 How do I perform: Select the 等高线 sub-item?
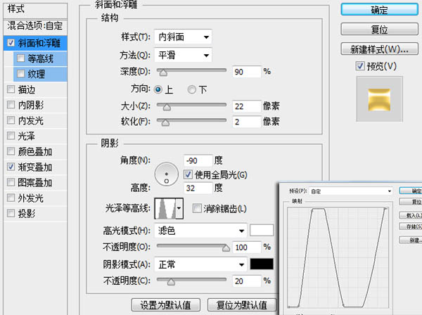(40, 58)
